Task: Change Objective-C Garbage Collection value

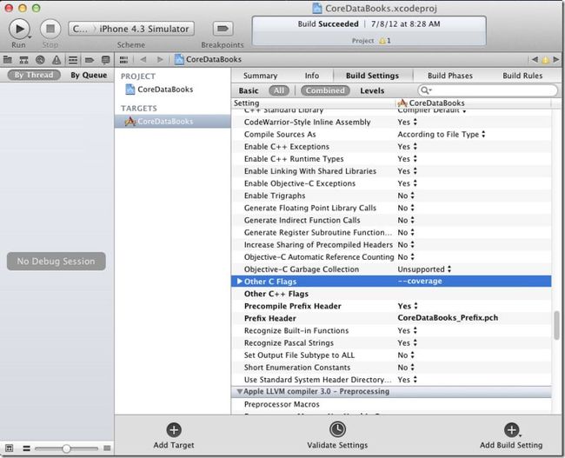Action: point(424,269)
